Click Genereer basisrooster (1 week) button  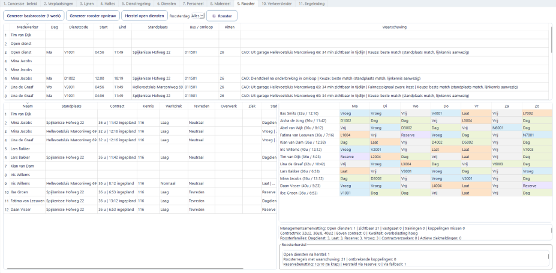pos(33,16)
